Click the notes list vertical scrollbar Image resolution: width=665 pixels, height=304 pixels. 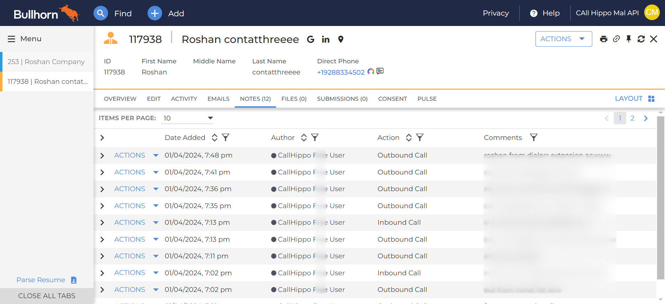click(x=661, y=198)
